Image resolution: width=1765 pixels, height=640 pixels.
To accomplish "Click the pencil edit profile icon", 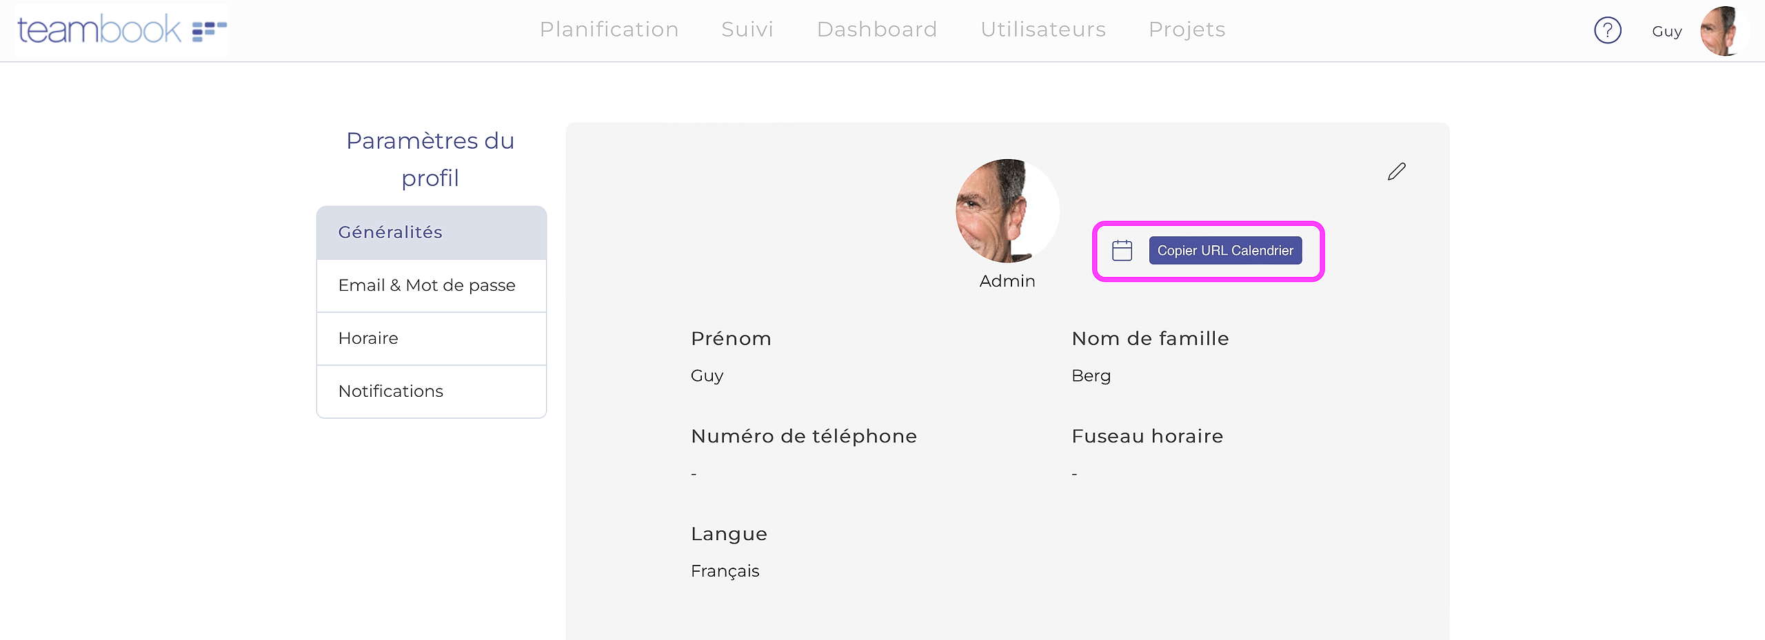I will coord(1396,172).
